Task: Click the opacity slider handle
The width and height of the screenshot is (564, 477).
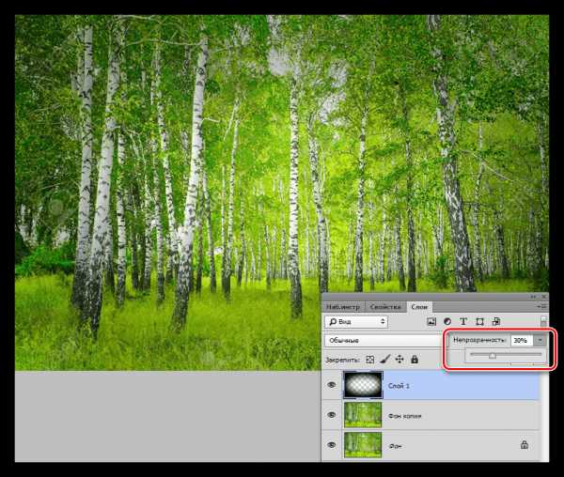Action: point(493,356)
